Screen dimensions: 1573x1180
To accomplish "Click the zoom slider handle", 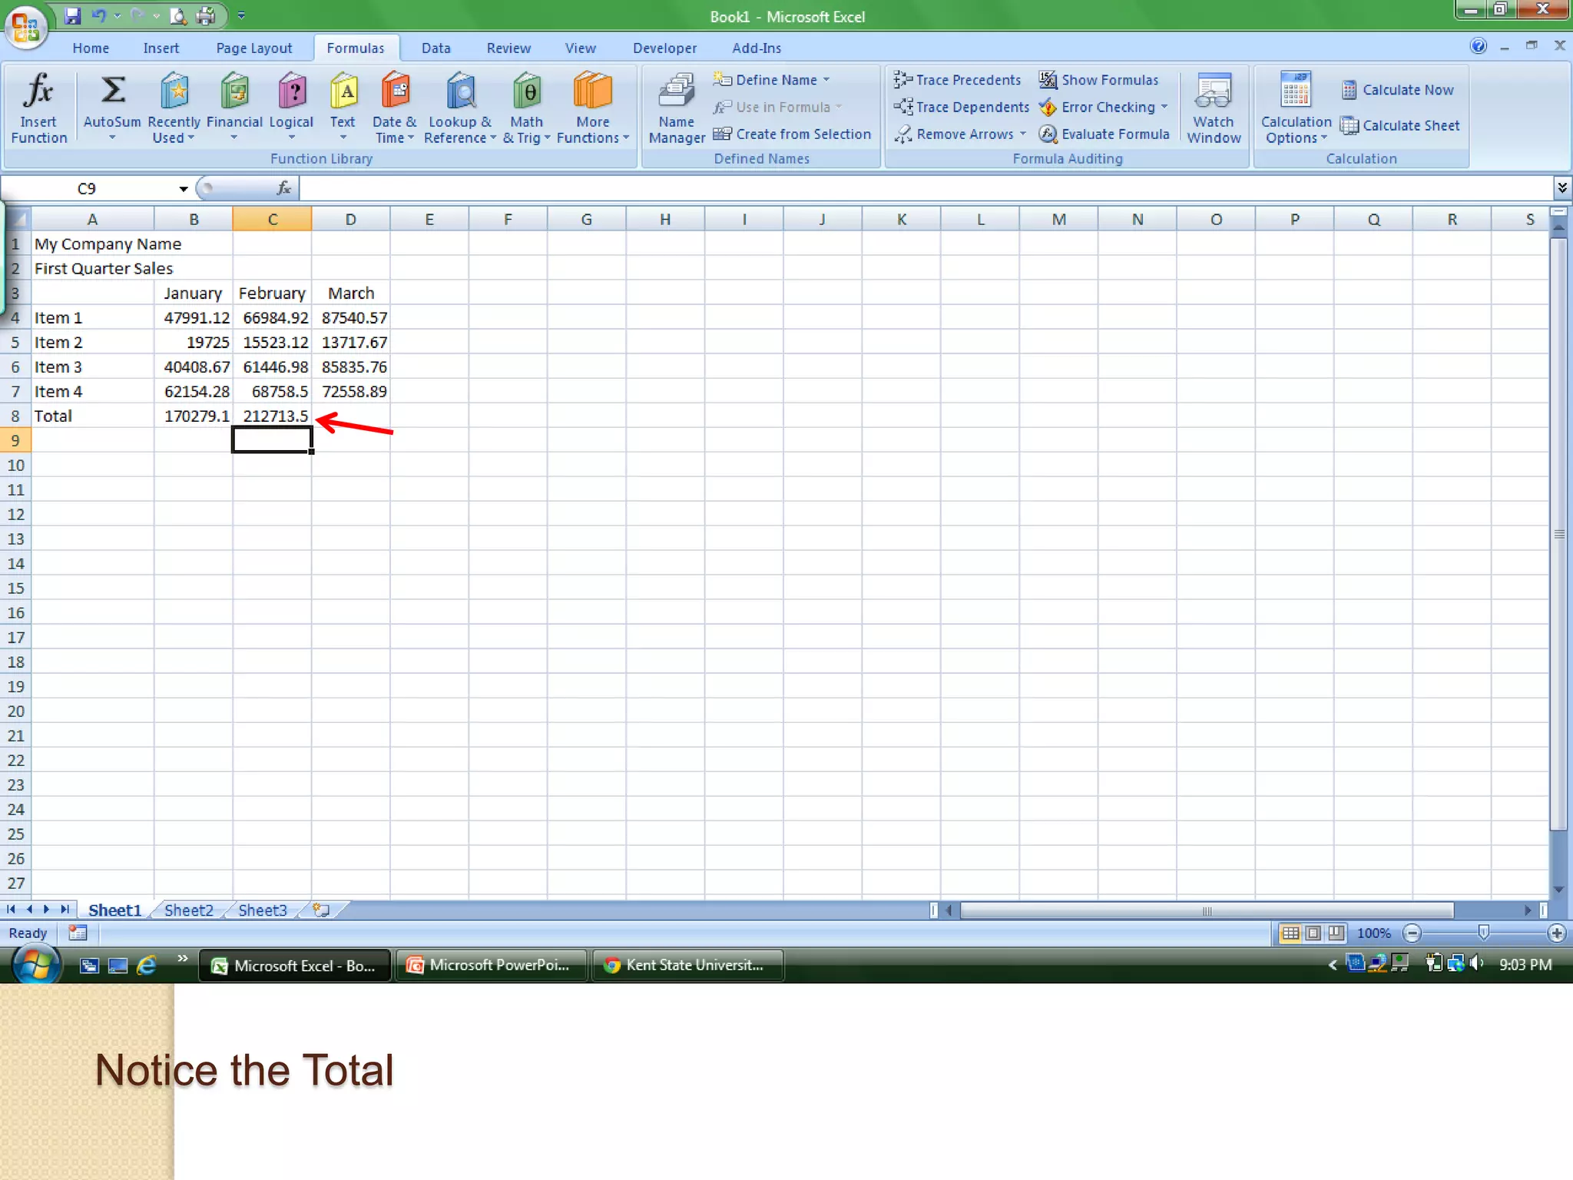I will pos(1484,933).
